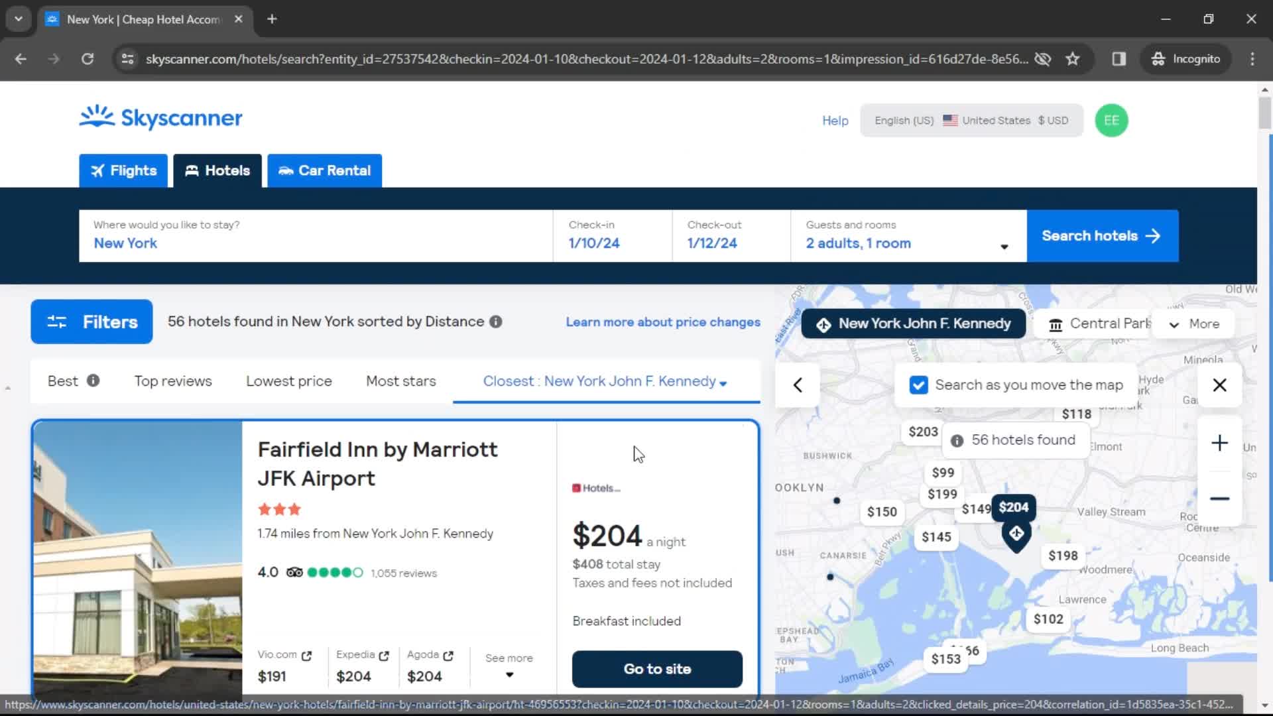Select $198 price marker on map
Screen dimensions: 1273x716
click(x=1063, y=556)
